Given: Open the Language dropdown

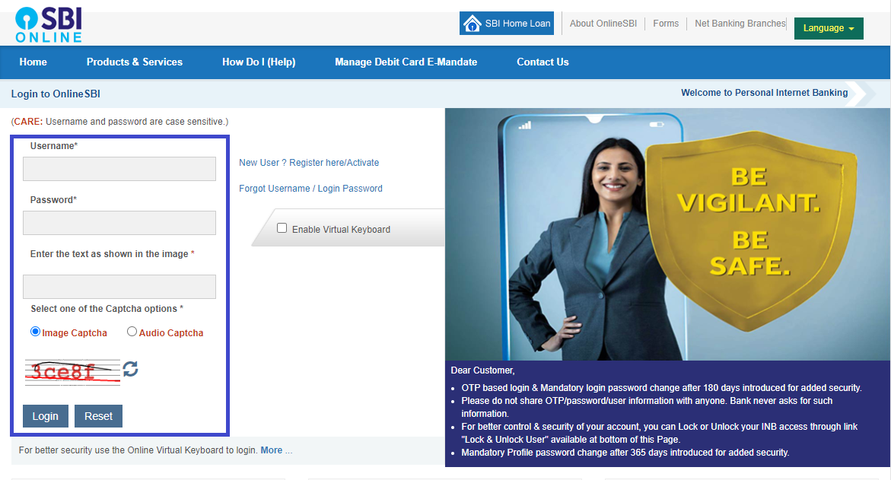Looking at the screenshot, I should [x=828, y=28].
